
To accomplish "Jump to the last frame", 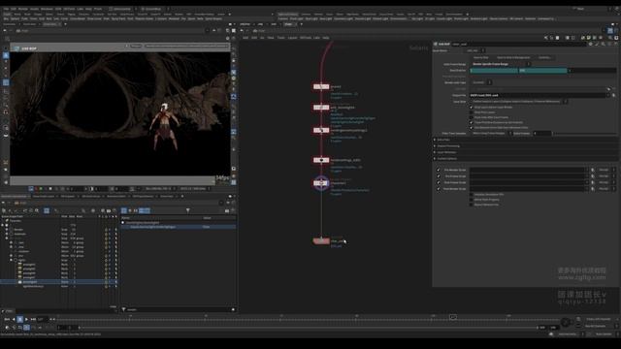I will point(33,319).
